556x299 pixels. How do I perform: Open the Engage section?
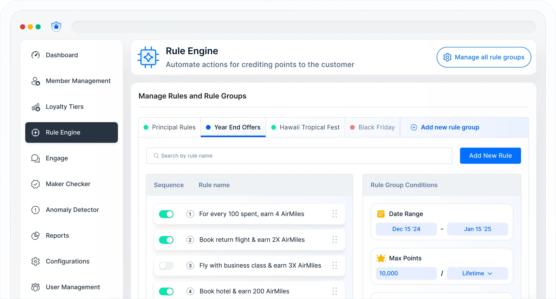pos(71,158)
